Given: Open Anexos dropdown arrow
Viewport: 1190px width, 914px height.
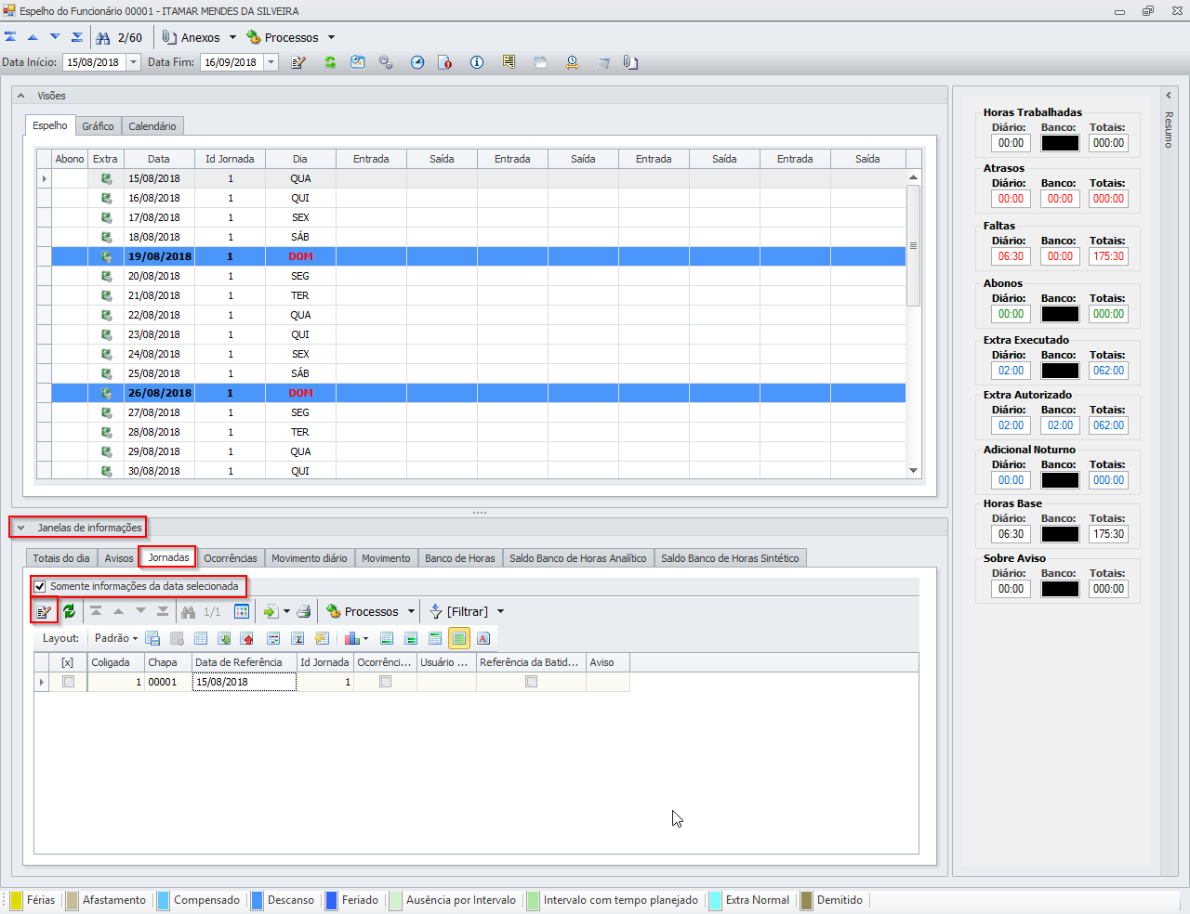Looking at the screenshot, I should point(232,38).
